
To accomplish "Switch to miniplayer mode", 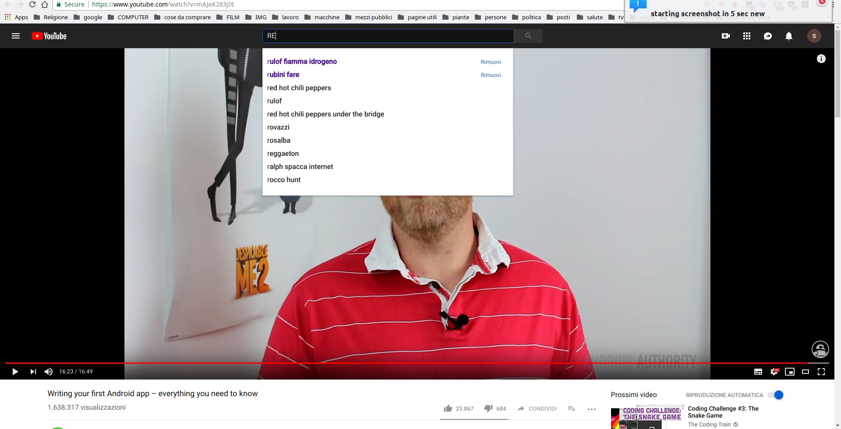I will point(790,372).
